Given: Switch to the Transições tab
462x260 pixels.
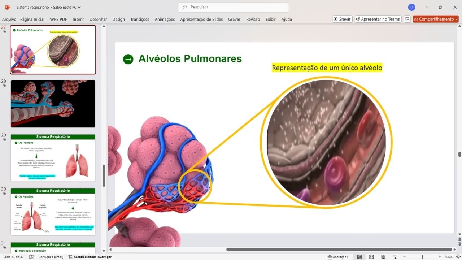Looking at the screenshot, I should pyautogui.click(x=140, y=19).
